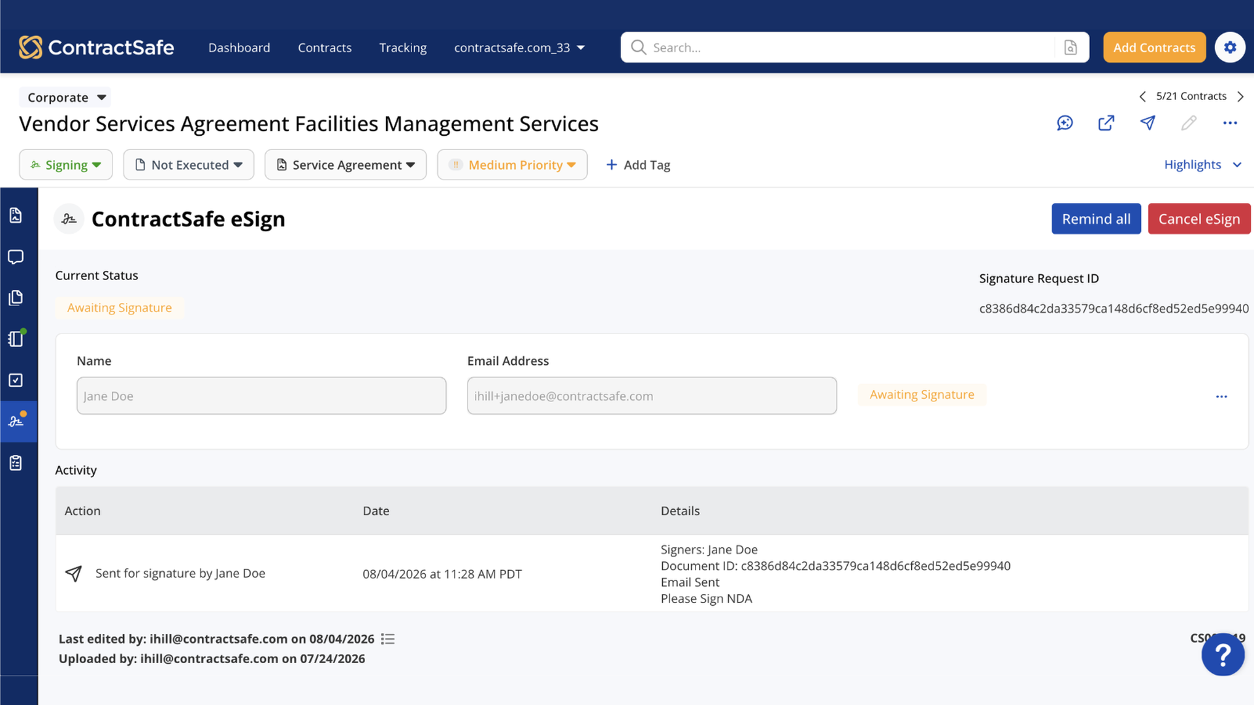Click the ContractSafe logo
This screenshot has height=705, width=1254.
click(96, 48)
